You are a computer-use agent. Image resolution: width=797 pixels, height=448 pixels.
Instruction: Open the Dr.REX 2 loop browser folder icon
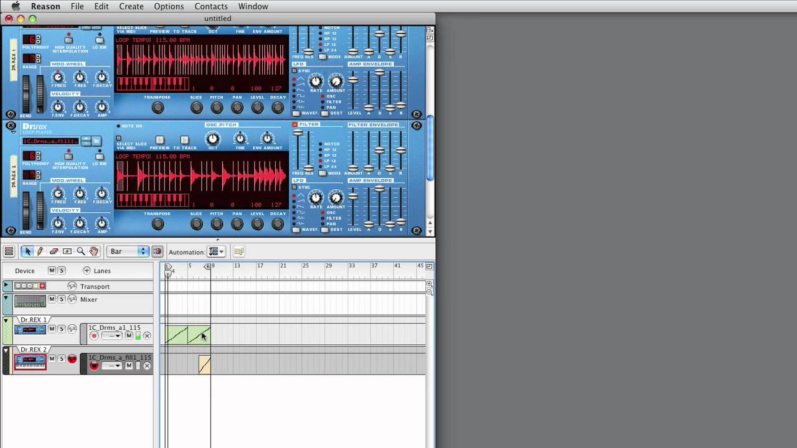(97, 141)
